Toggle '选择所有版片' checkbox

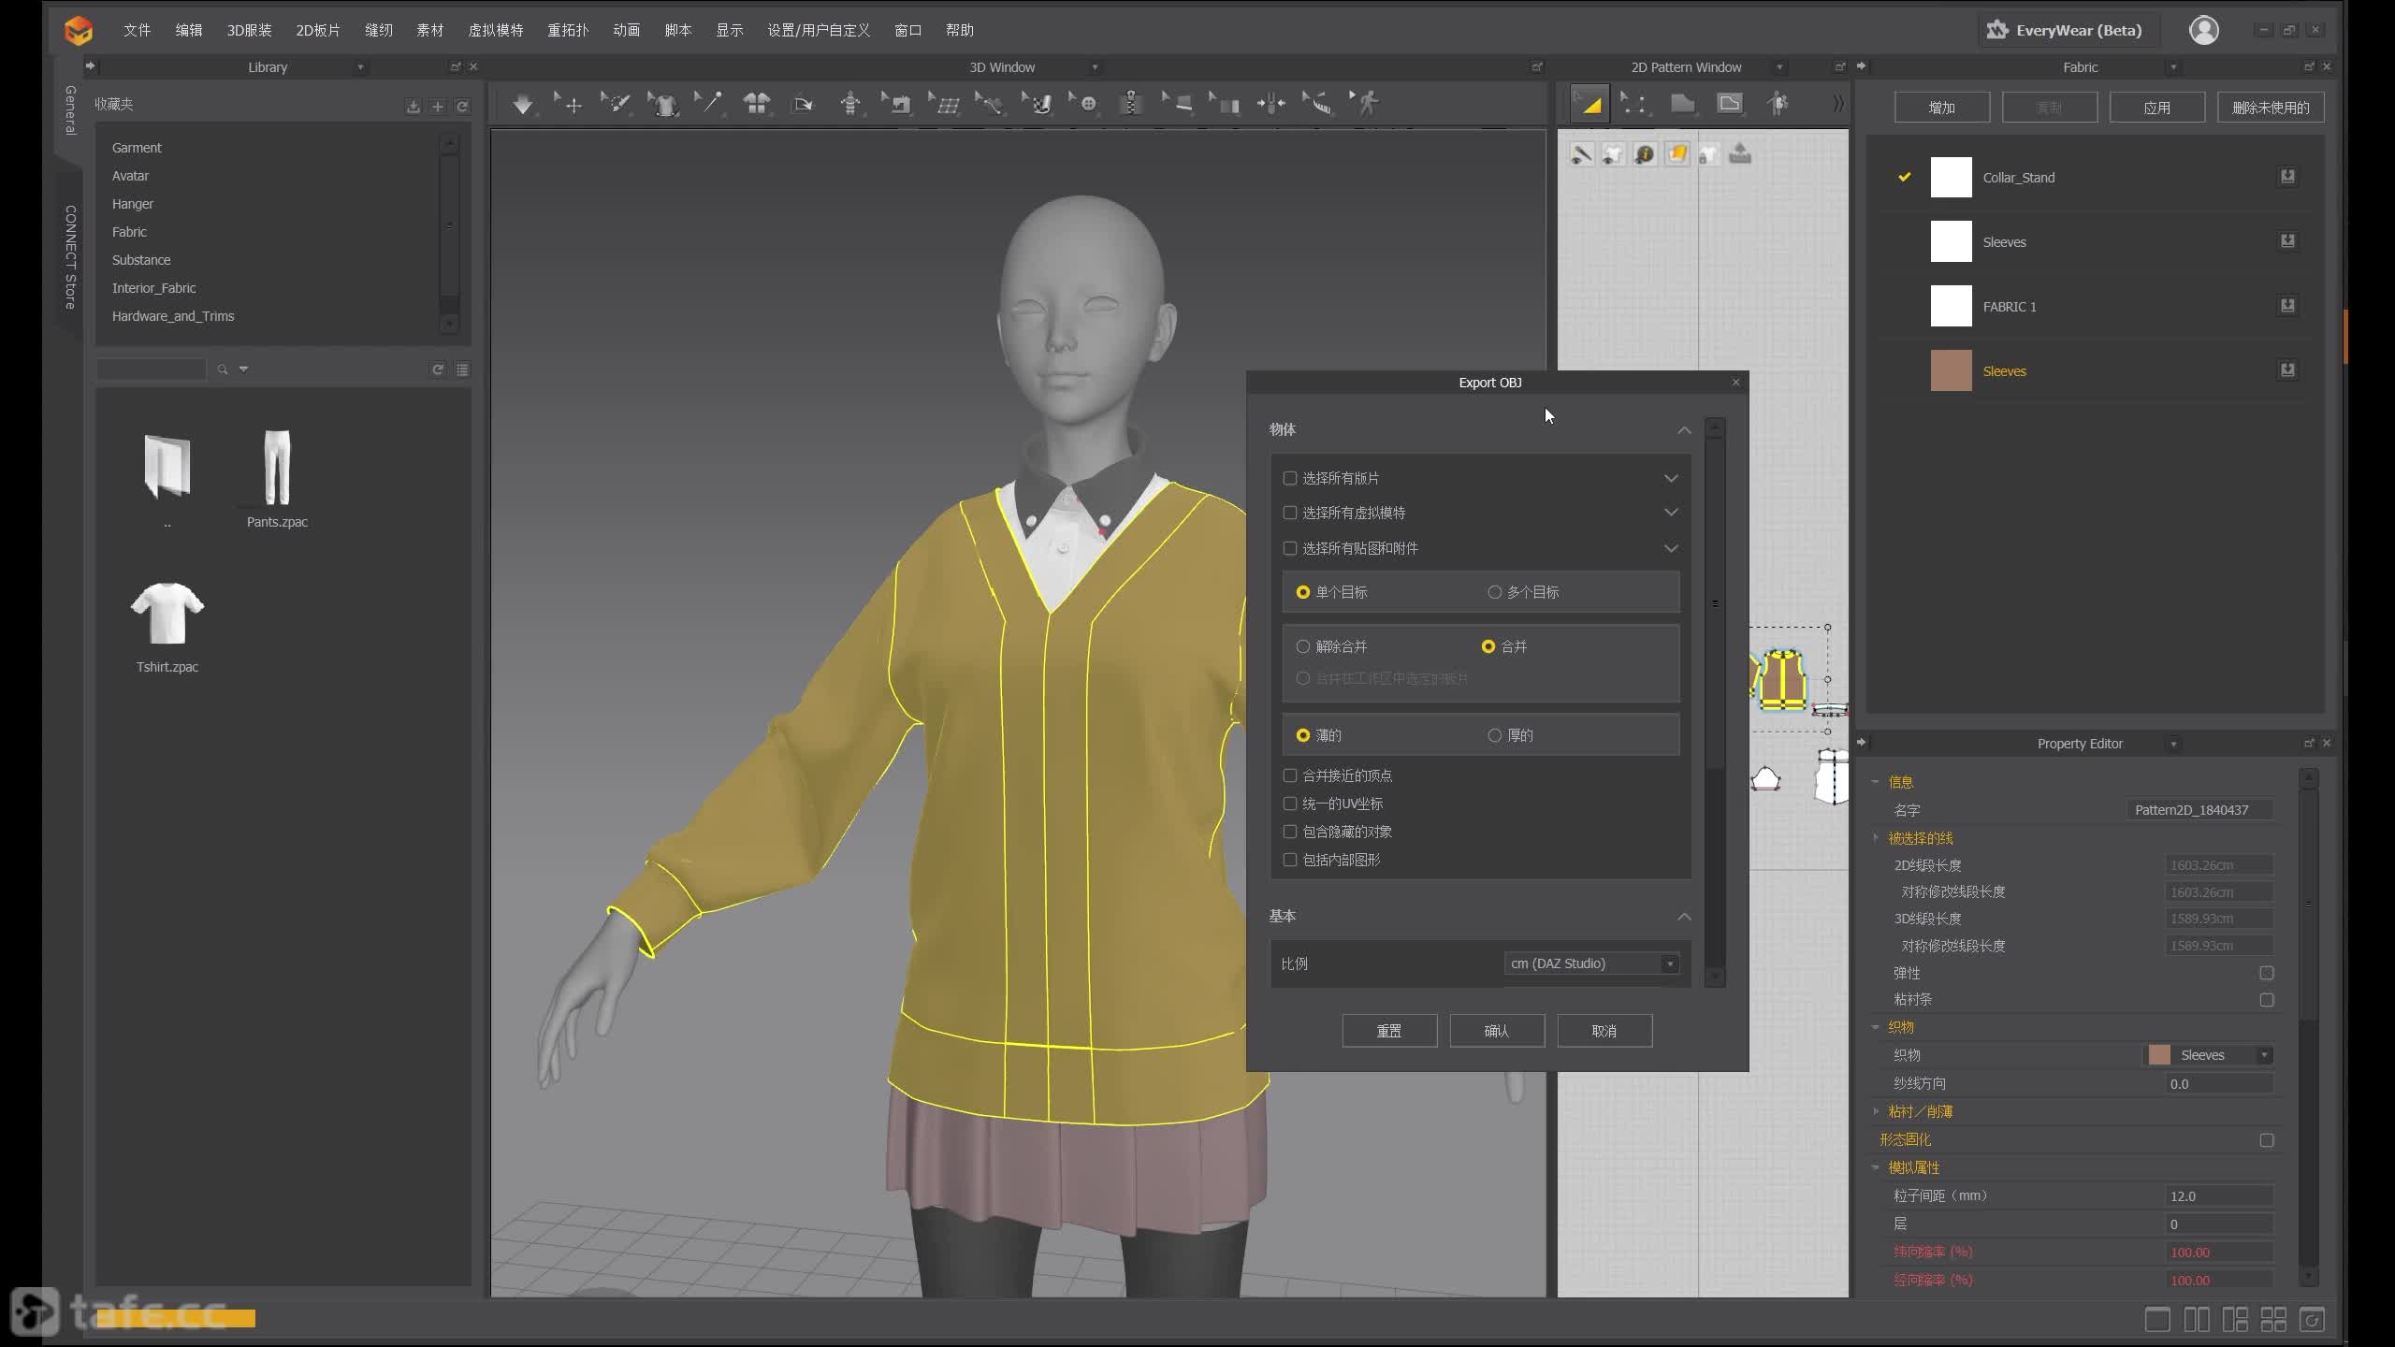(1290, 478)
